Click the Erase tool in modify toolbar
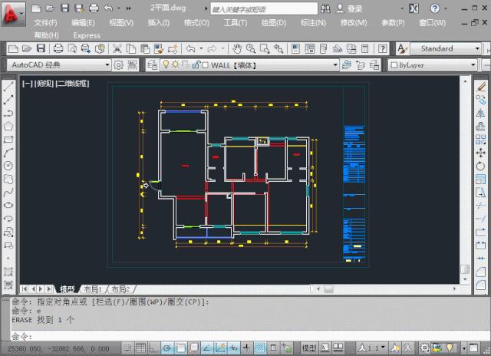The height and width of the screenshot is (356, 491). click(x=481, y=87)
